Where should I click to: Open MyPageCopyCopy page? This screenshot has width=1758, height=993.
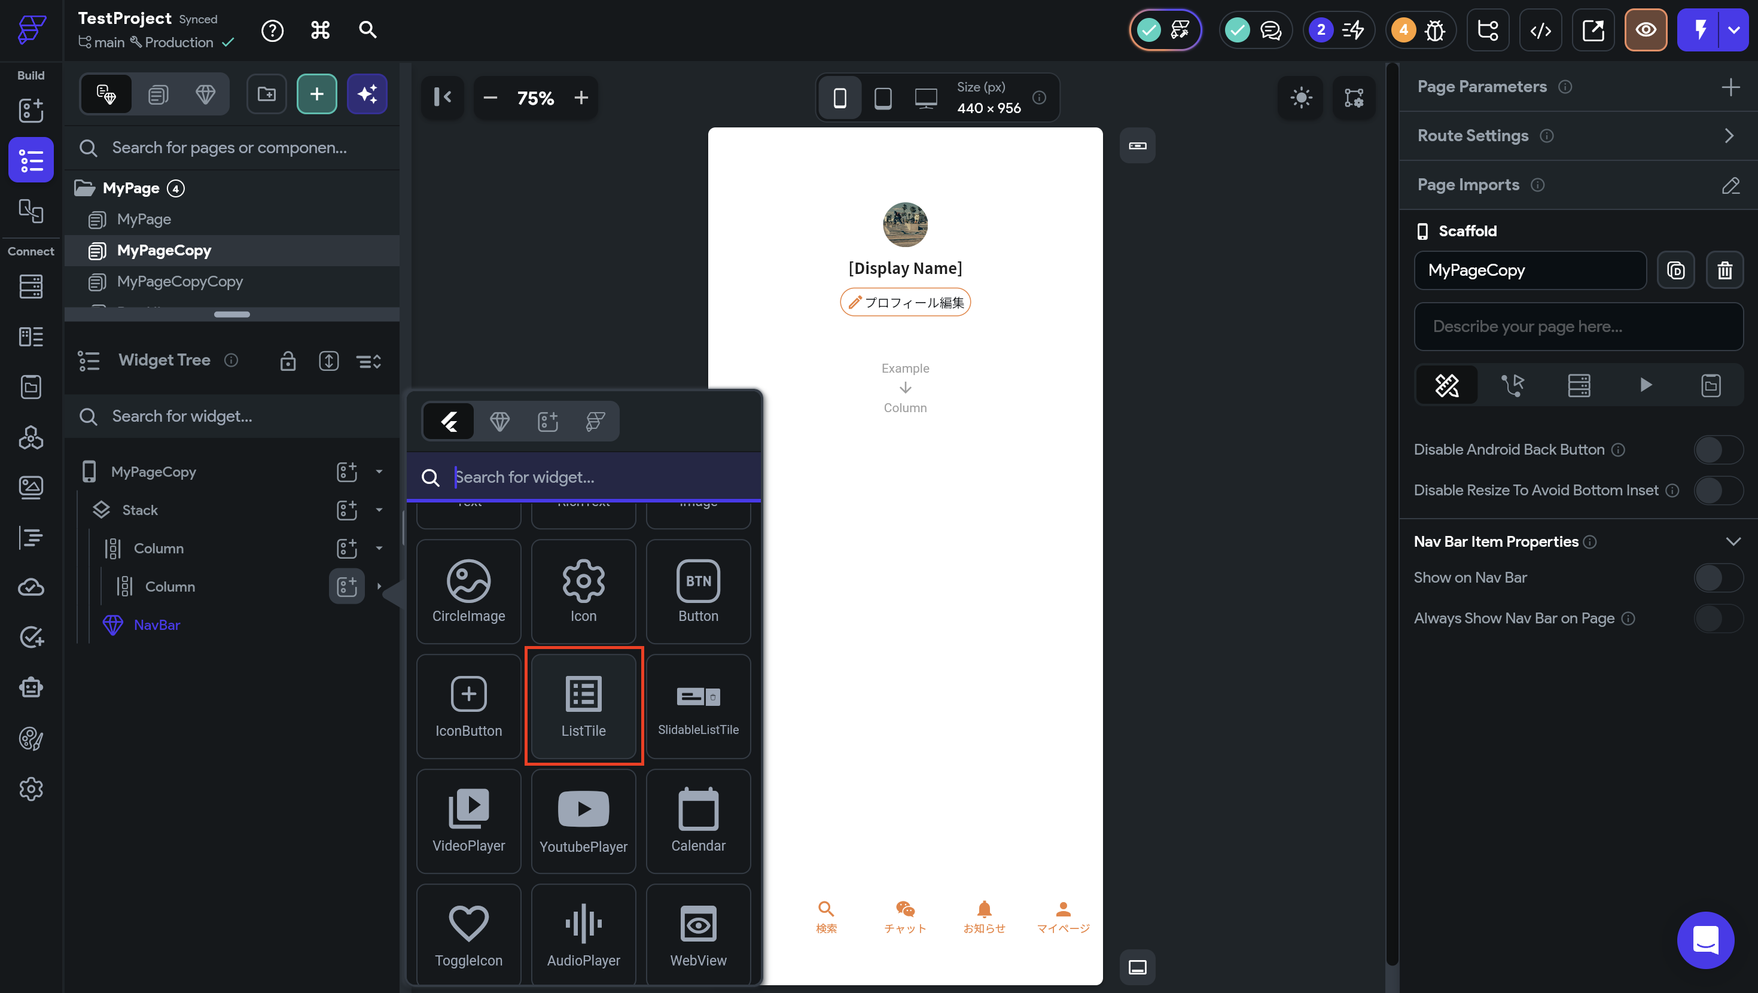[179, 281]
